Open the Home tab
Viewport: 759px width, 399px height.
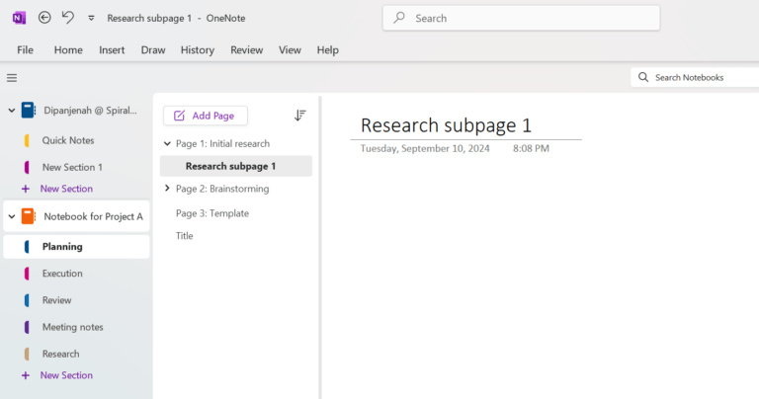pos(68,49)
